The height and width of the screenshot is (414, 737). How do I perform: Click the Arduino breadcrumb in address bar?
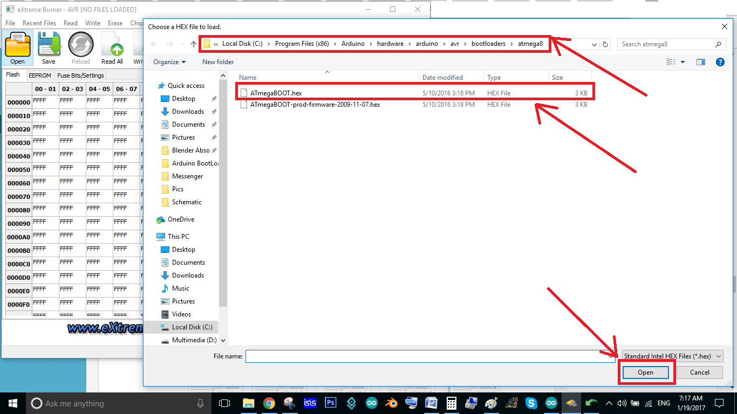pyautogui.click(x=353, y=44)
